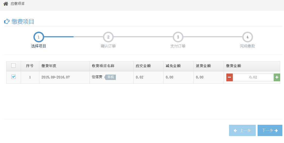Click the 缴费年度 column header
Image resolution: width=284 pixels, height=143 pixels.
(x=49, y=66)
